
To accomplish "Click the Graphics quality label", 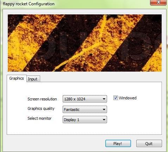I will point(41,108).
